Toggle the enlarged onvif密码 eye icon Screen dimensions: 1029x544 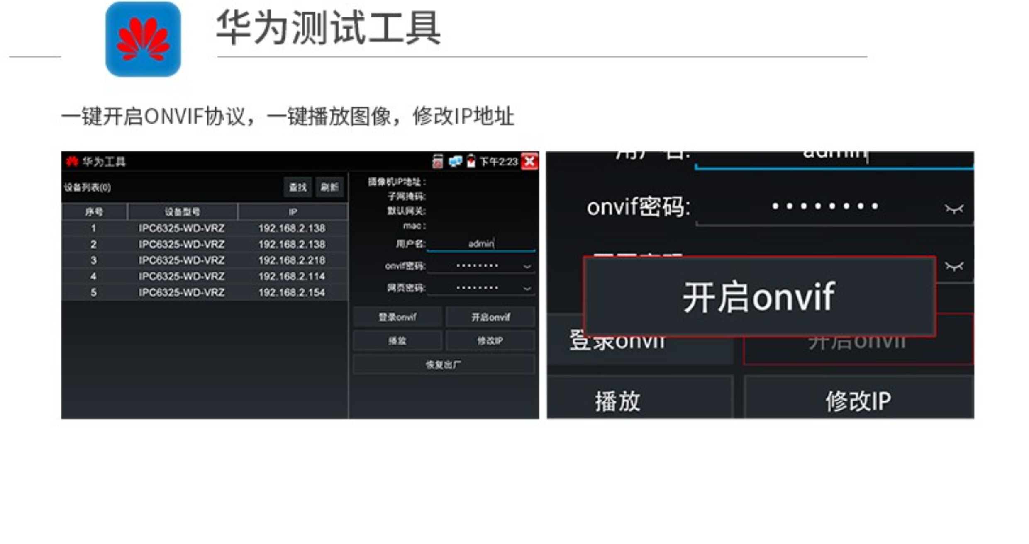point(954,209)
